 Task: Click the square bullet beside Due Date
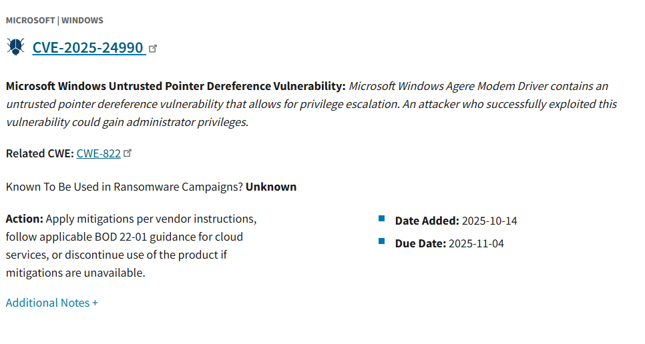tap(382, 241)
